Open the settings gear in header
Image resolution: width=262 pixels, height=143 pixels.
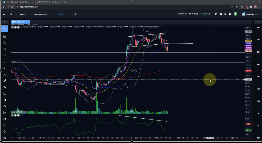point(225,14)
